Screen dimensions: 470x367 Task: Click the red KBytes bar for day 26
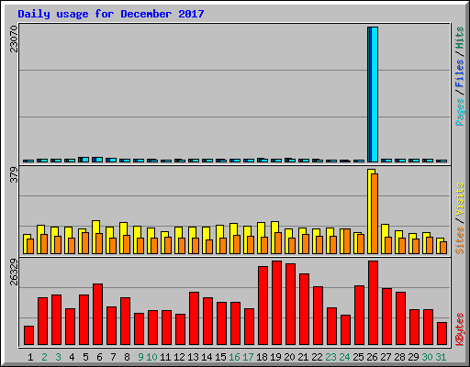(x=373, y=303)
